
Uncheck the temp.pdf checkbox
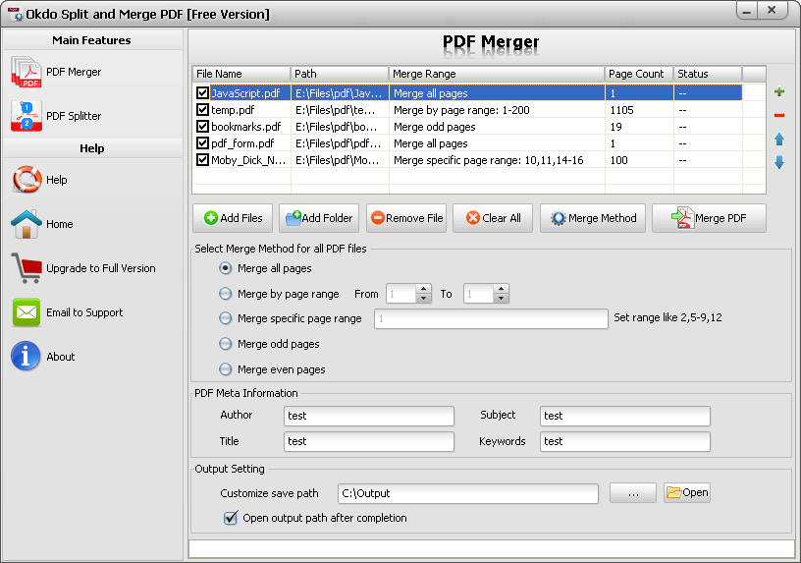coord(203,109)
